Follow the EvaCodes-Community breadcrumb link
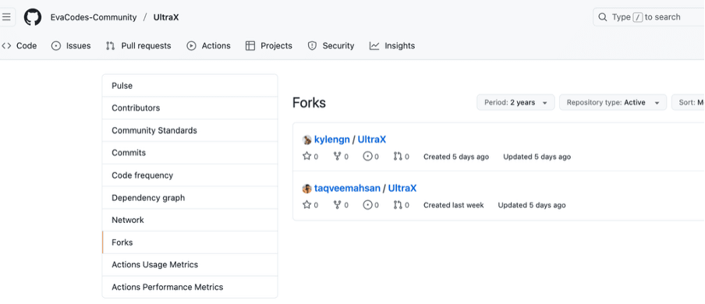Screen dimensions: 705x304 [x=94, y=17]
